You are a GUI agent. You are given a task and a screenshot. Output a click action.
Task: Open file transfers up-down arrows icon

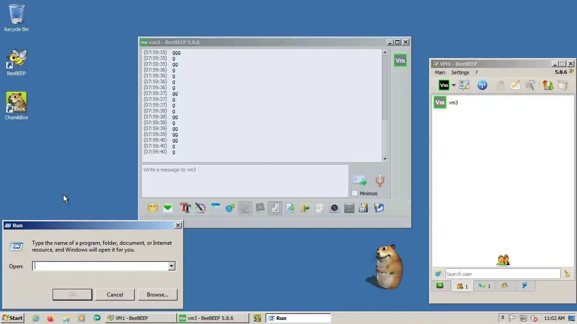point(548,85)
